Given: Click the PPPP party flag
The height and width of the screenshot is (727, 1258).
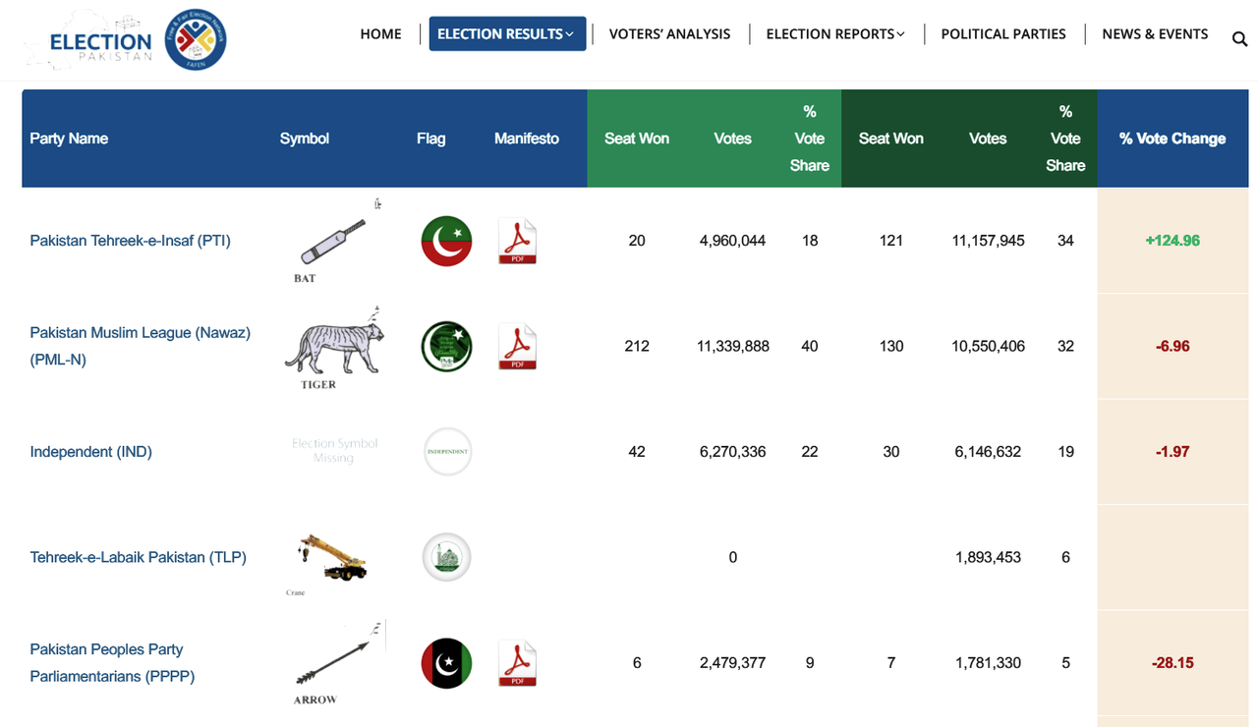Looking at the screenshot, I should [446, 663].
